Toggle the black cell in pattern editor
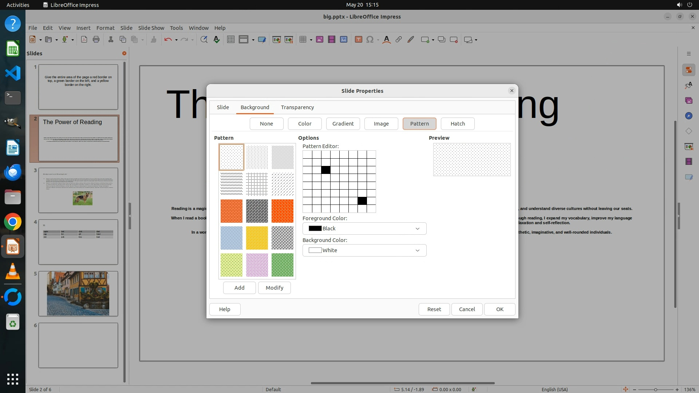Screen dimensions: 699x393 tap(326, 170)
